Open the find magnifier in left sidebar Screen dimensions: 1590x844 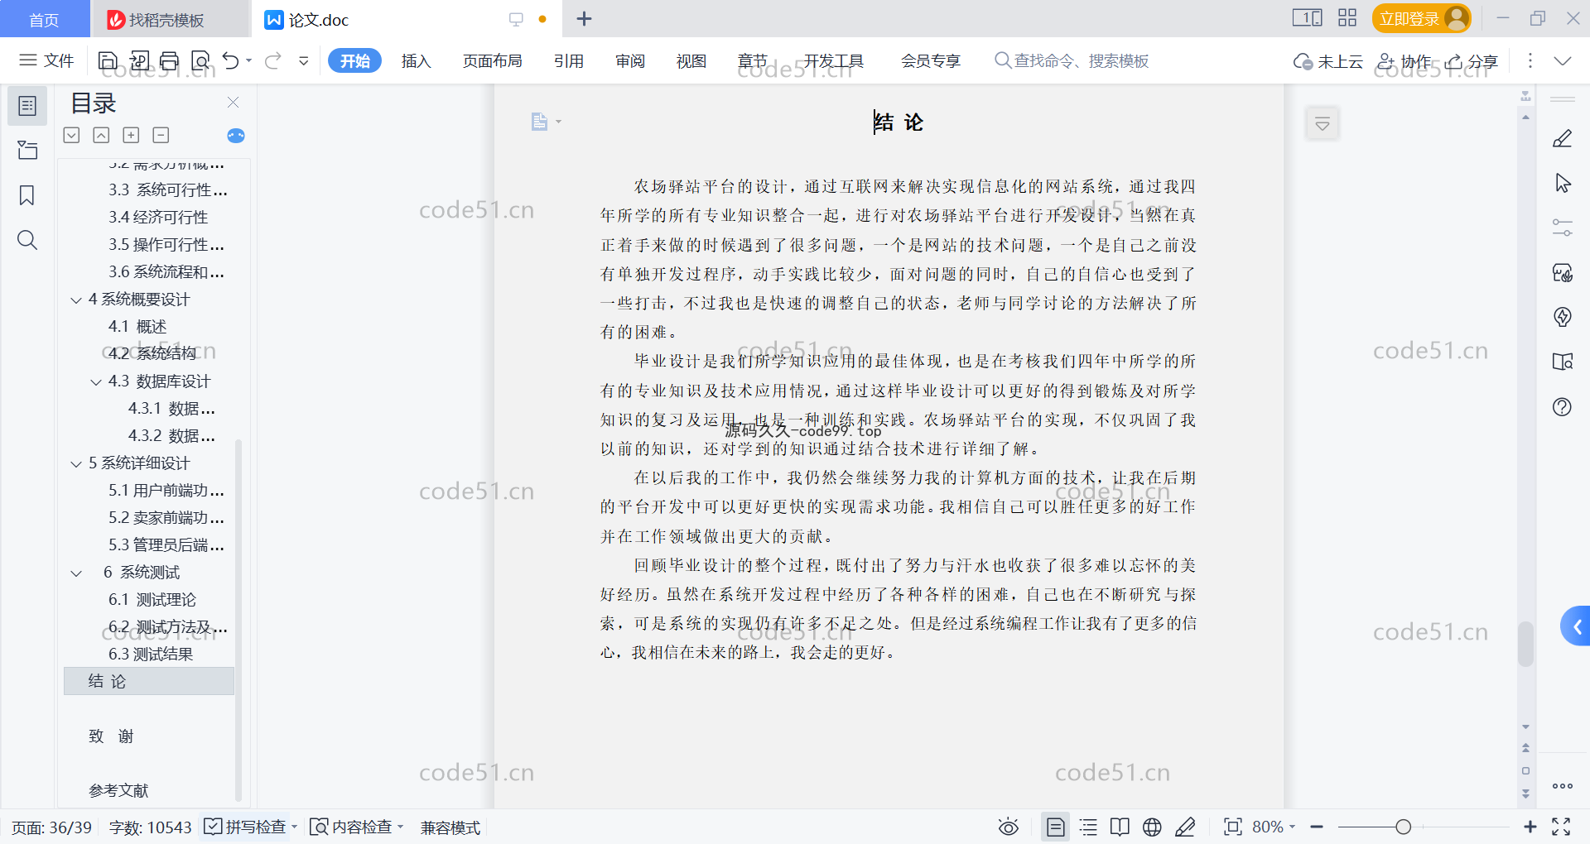(27, 240)
